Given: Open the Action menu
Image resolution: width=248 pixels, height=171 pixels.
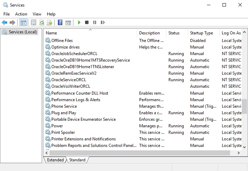Looking at the screenshot, I should click(x=21, y=14).
